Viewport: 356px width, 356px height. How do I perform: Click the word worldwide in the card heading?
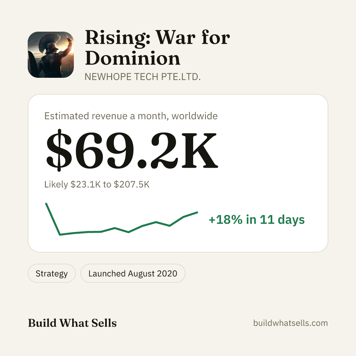tap(194, 116)
